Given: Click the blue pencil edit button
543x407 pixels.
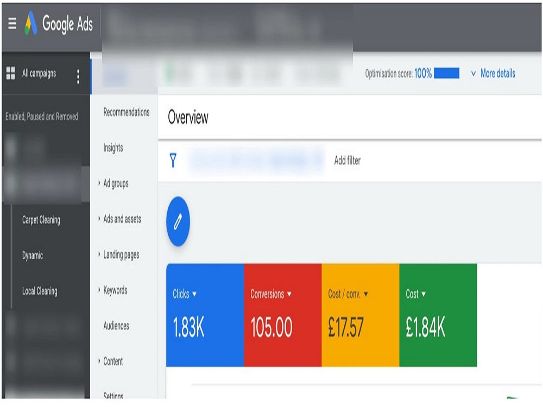Looking at the screenshot, I should click(178, 221).
